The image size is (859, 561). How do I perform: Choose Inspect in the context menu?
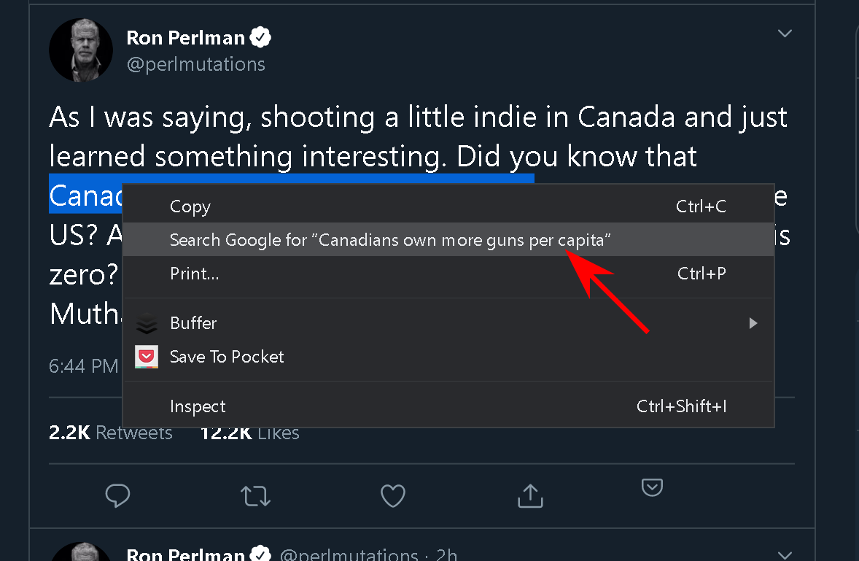(198, 406)
